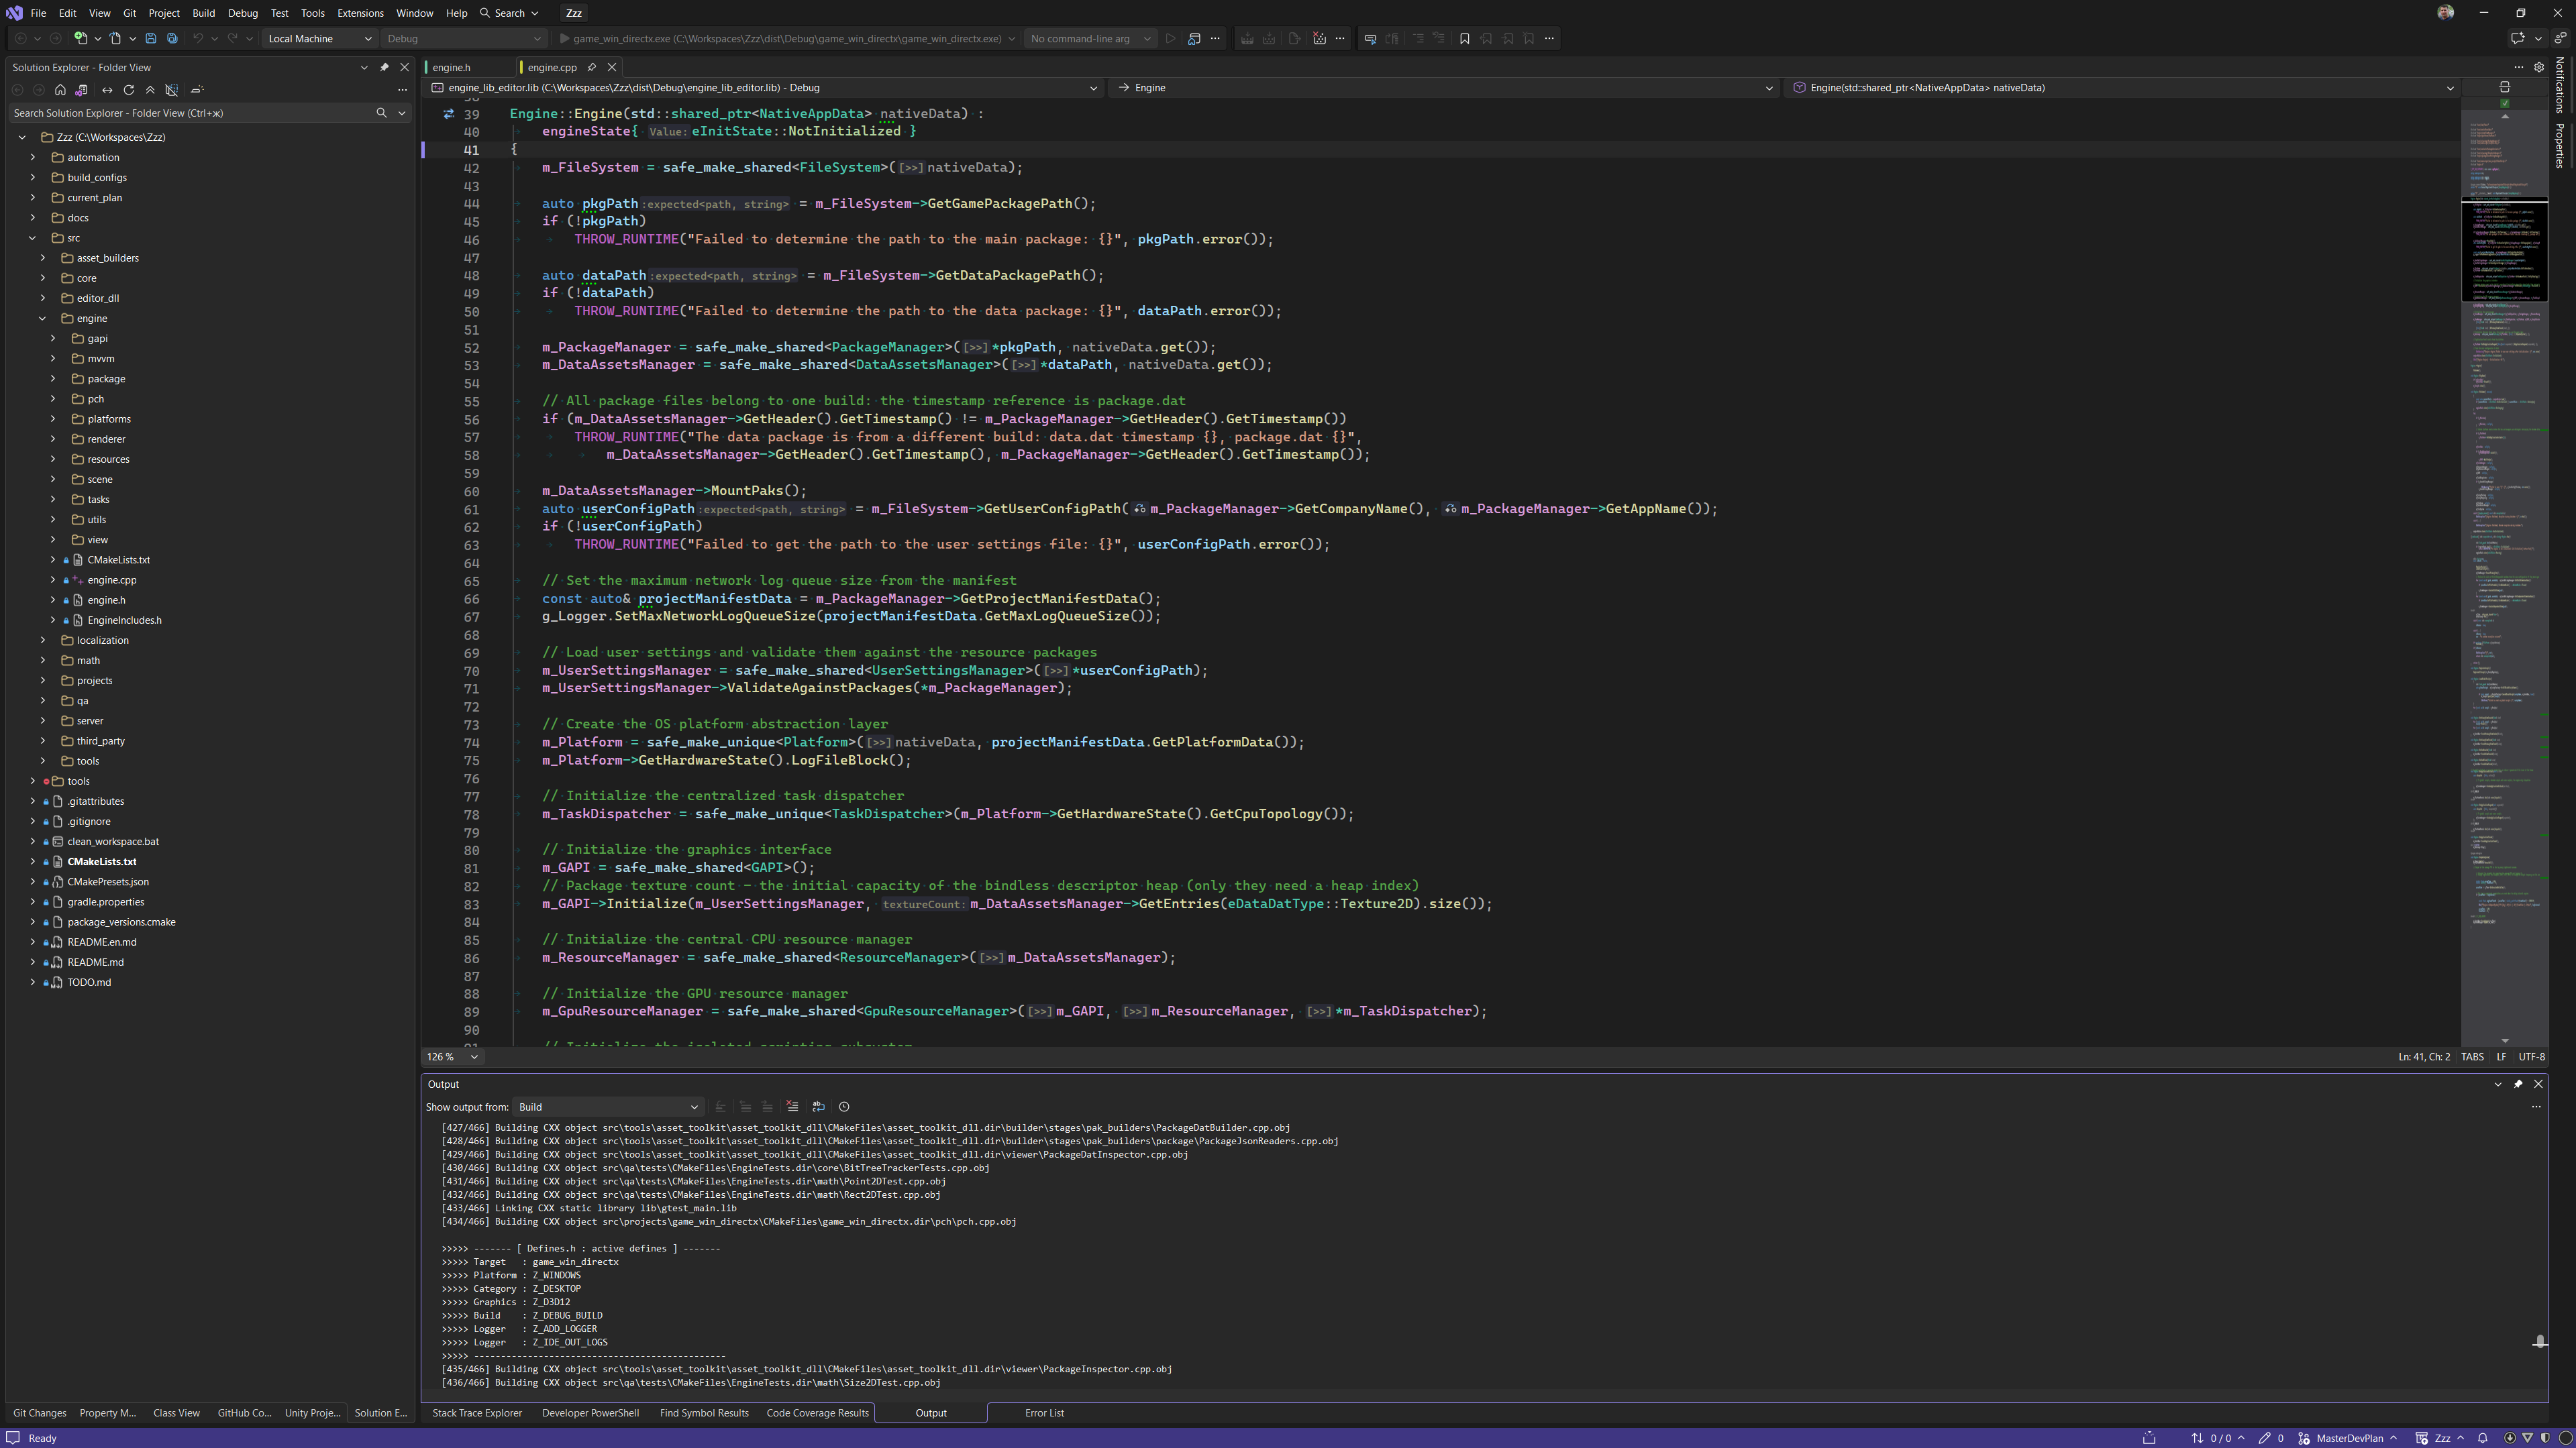Collapse All in Solution Explorer toolbar
This screenshot has width=2576, height=1448.
[x=150, y=90]
